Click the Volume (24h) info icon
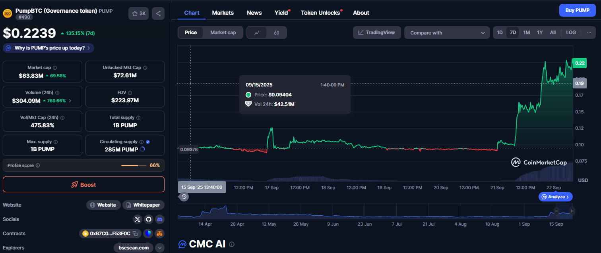 [x=58, y=93]
